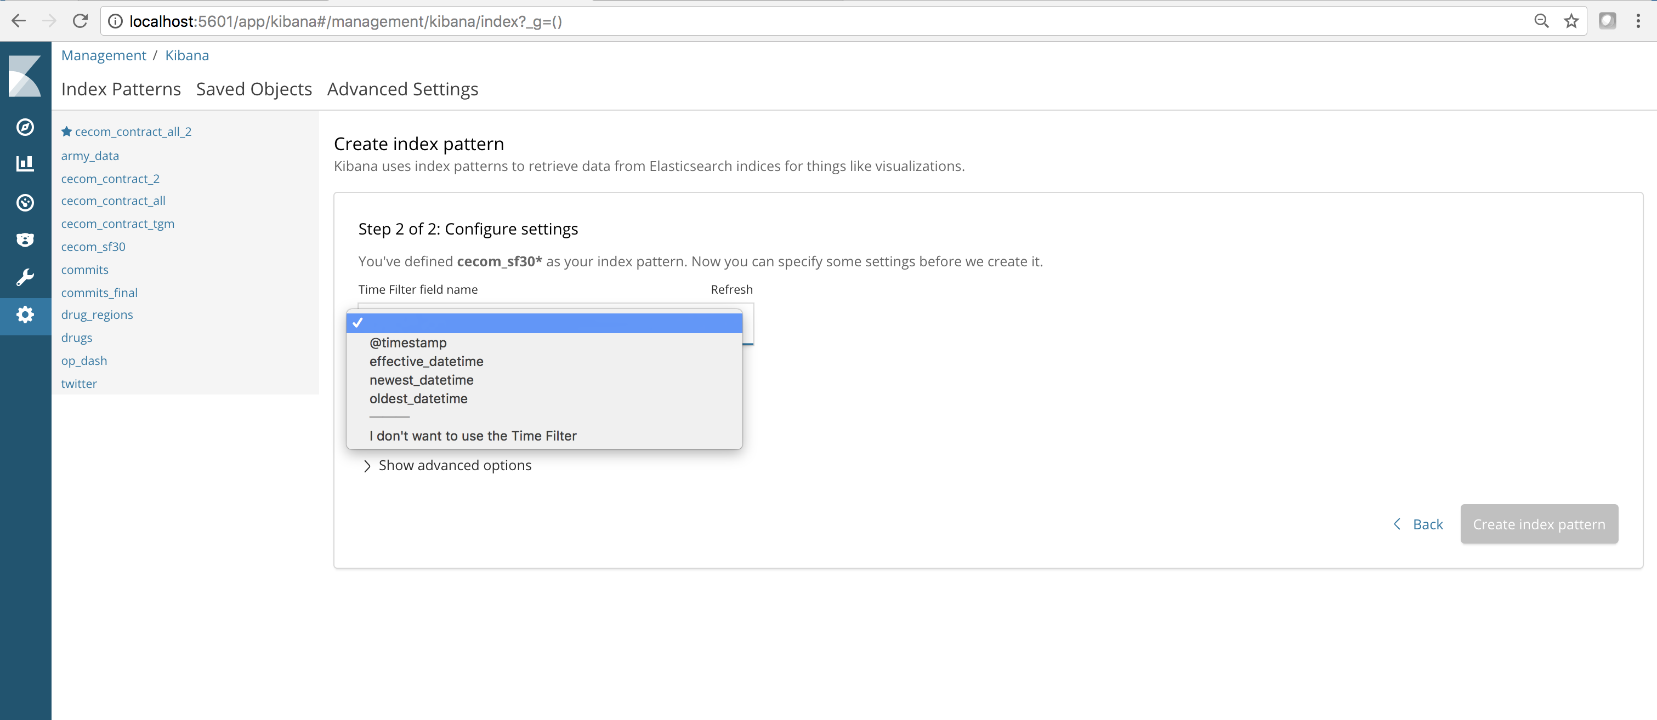The image size is (1657, 720).
Task: Open Discover via compass sidebar icon
Action: pos(25,127)
